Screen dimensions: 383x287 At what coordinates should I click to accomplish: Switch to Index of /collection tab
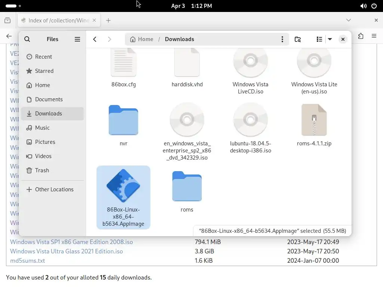tap(59, 20)
